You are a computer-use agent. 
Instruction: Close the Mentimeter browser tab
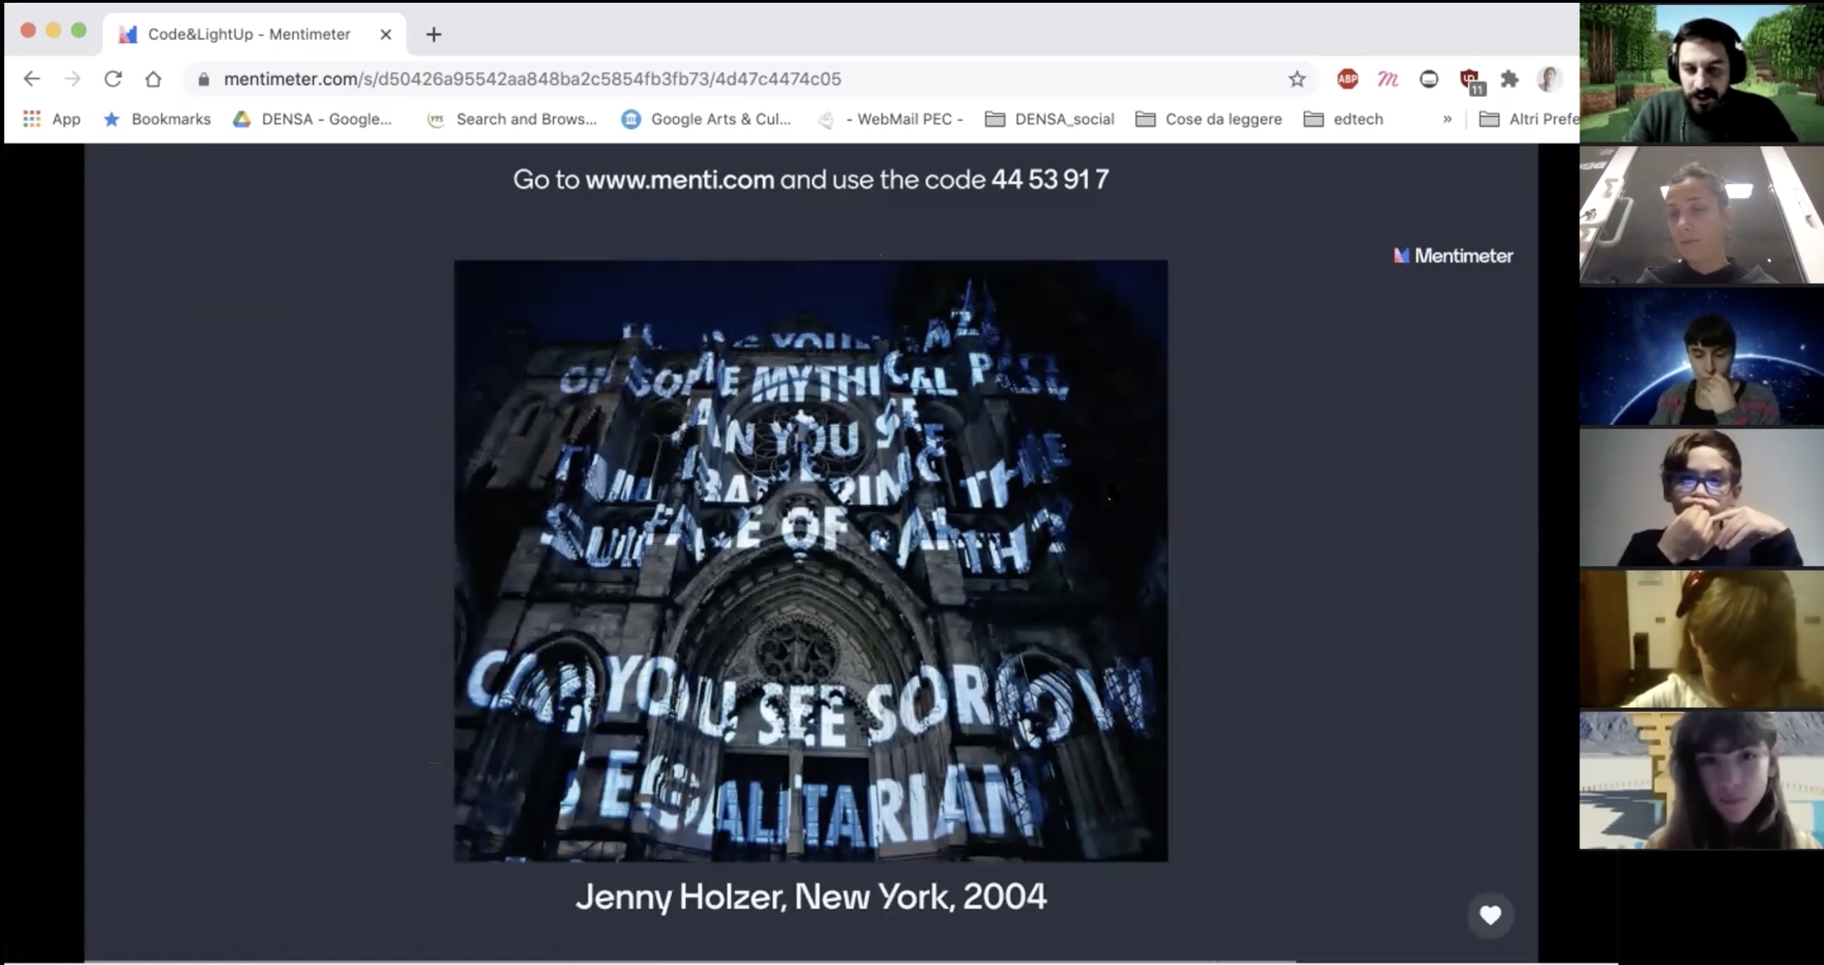point(386,34)
